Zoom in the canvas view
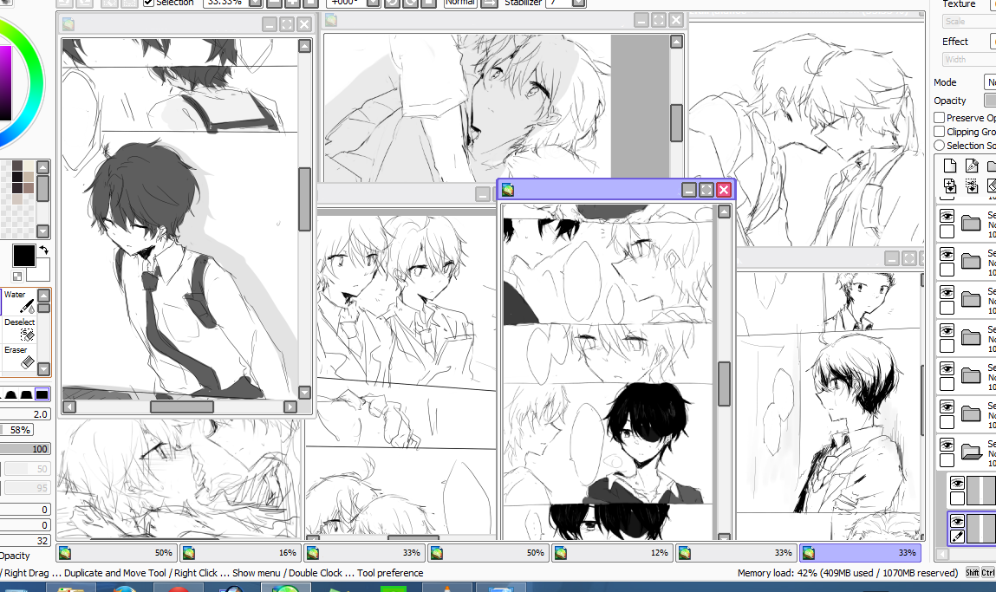 click(x=292, y=3)
